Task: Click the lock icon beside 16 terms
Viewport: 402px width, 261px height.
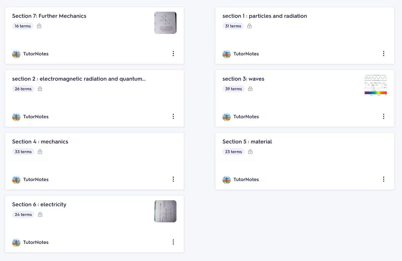Action: (39, 26)
